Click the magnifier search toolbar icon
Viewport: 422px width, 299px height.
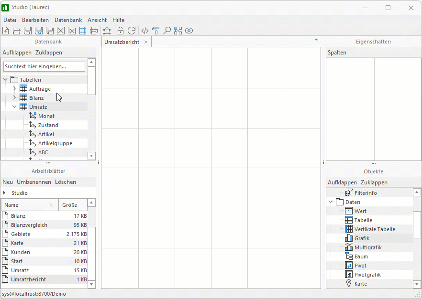(167, 31)
